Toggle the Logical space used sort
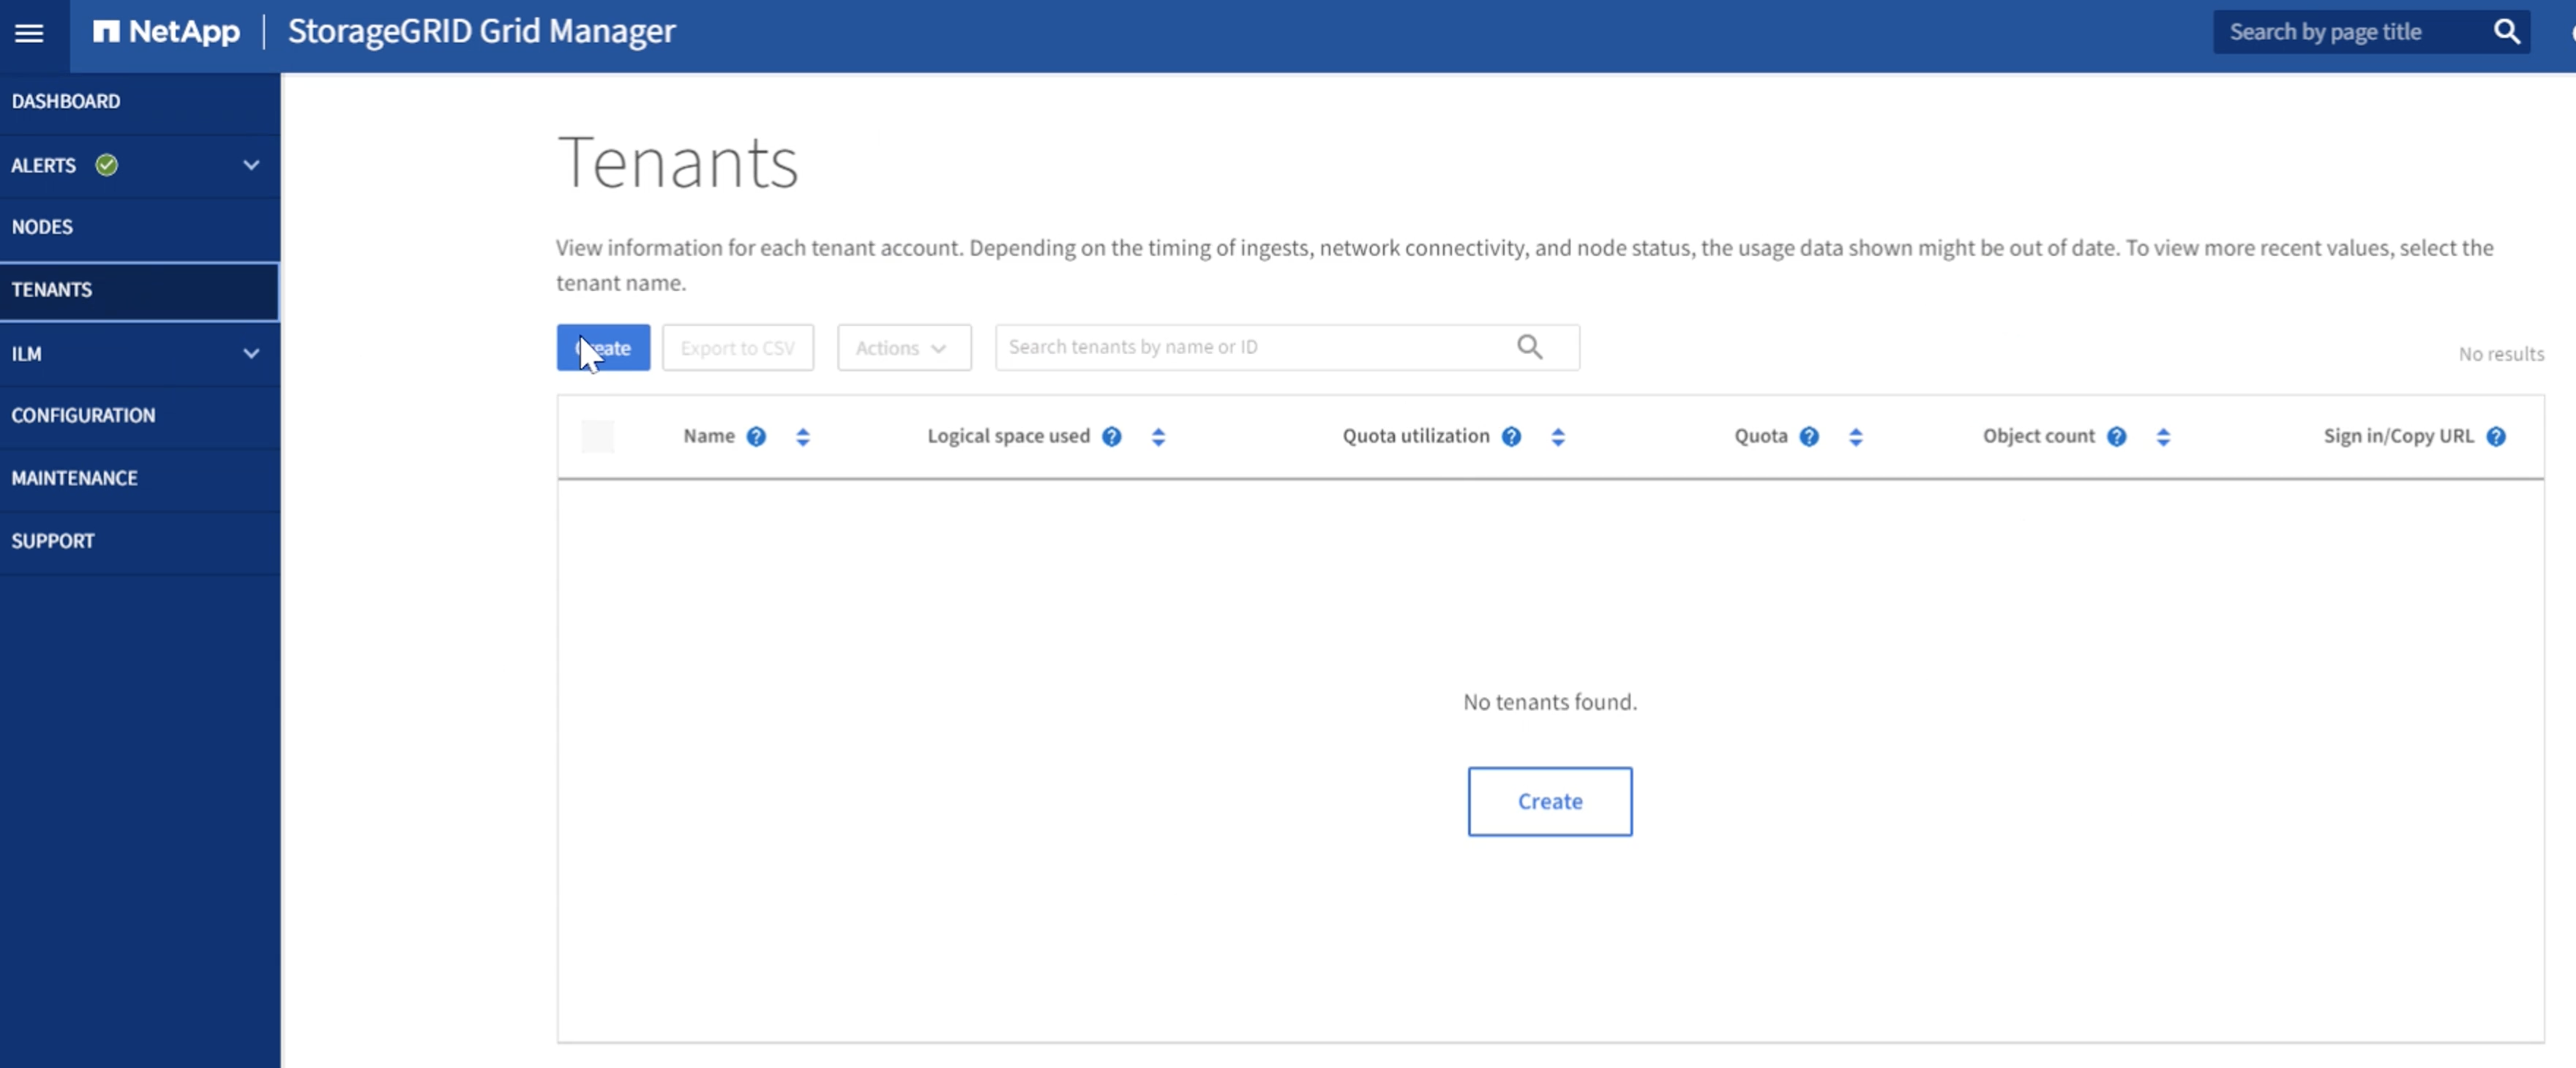2576x1068 pixels. 1153,435
